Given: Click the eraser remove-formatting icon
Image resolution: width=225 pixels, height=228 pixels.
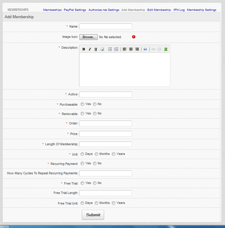Looking at the screenshot, I should [102, 49].
